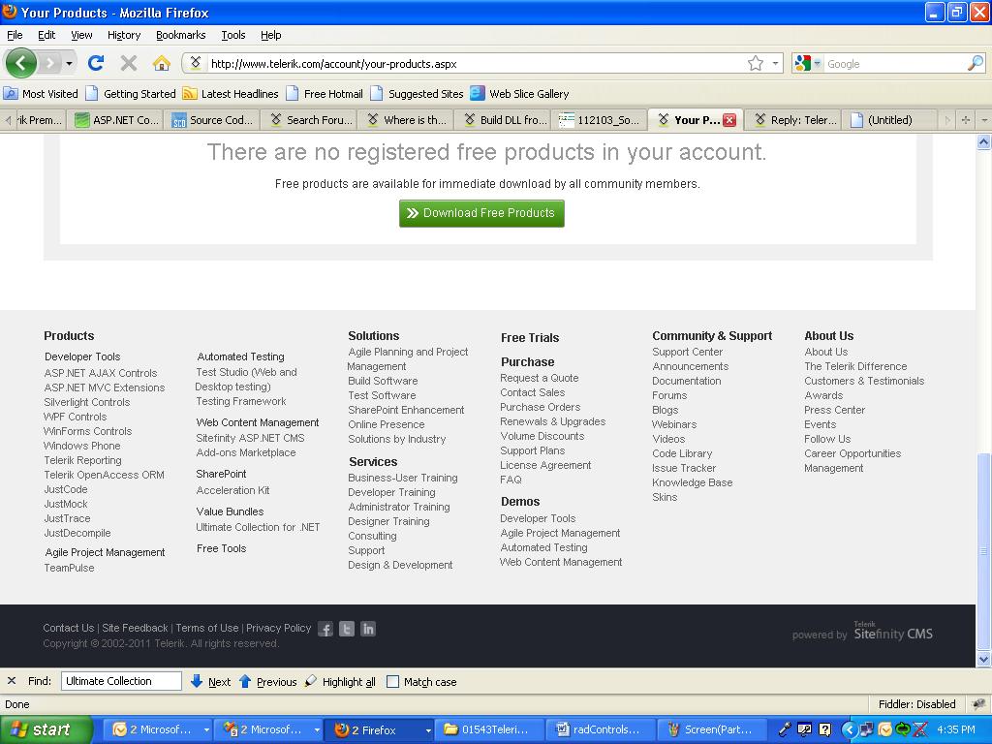Screen dimensions: 992x744
Task: Open JustDecompile link
Action: coord(77,534)
